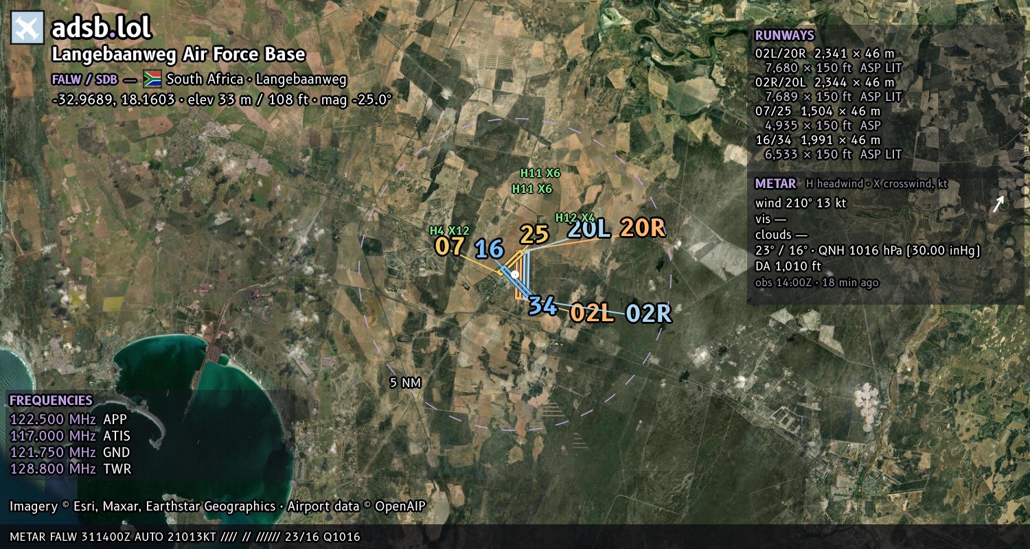Image resolution: width=1030 pixels, height=549 pixels.
Task: Select the runway 34 label
Action: point(542,305)
